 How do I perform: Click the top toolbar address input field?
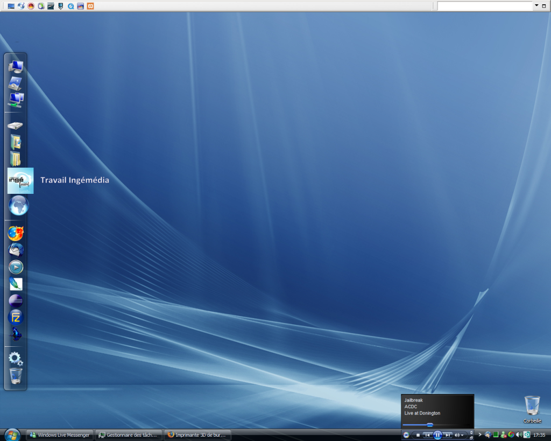[x=485, y=5]
